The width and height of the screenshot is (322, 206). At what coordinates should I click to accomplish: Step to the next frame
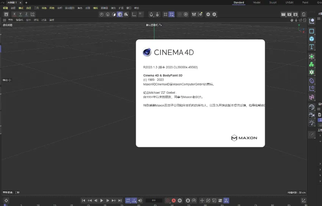pos(108,200)
